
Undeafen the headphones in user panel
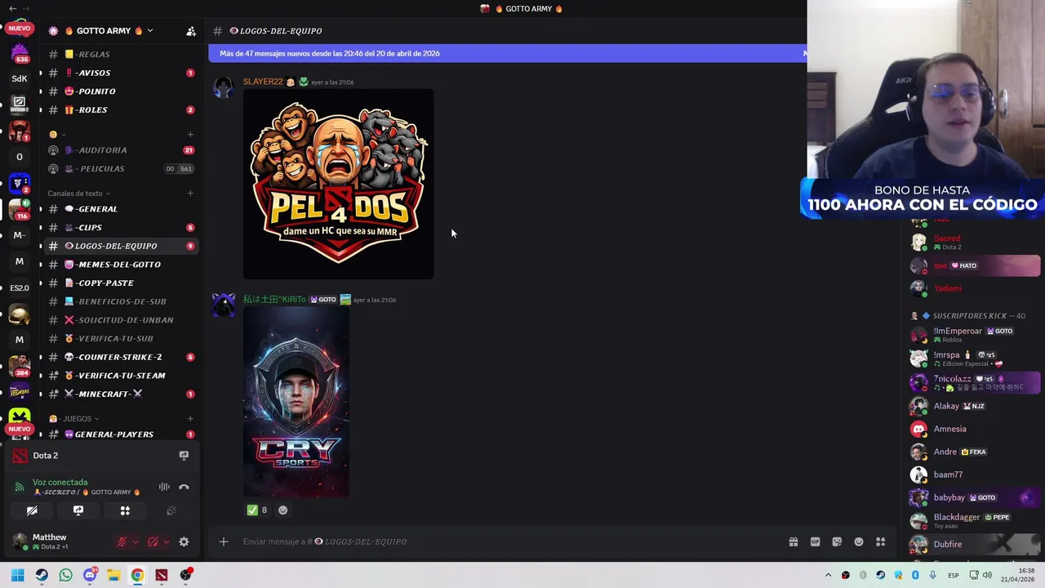153,541
